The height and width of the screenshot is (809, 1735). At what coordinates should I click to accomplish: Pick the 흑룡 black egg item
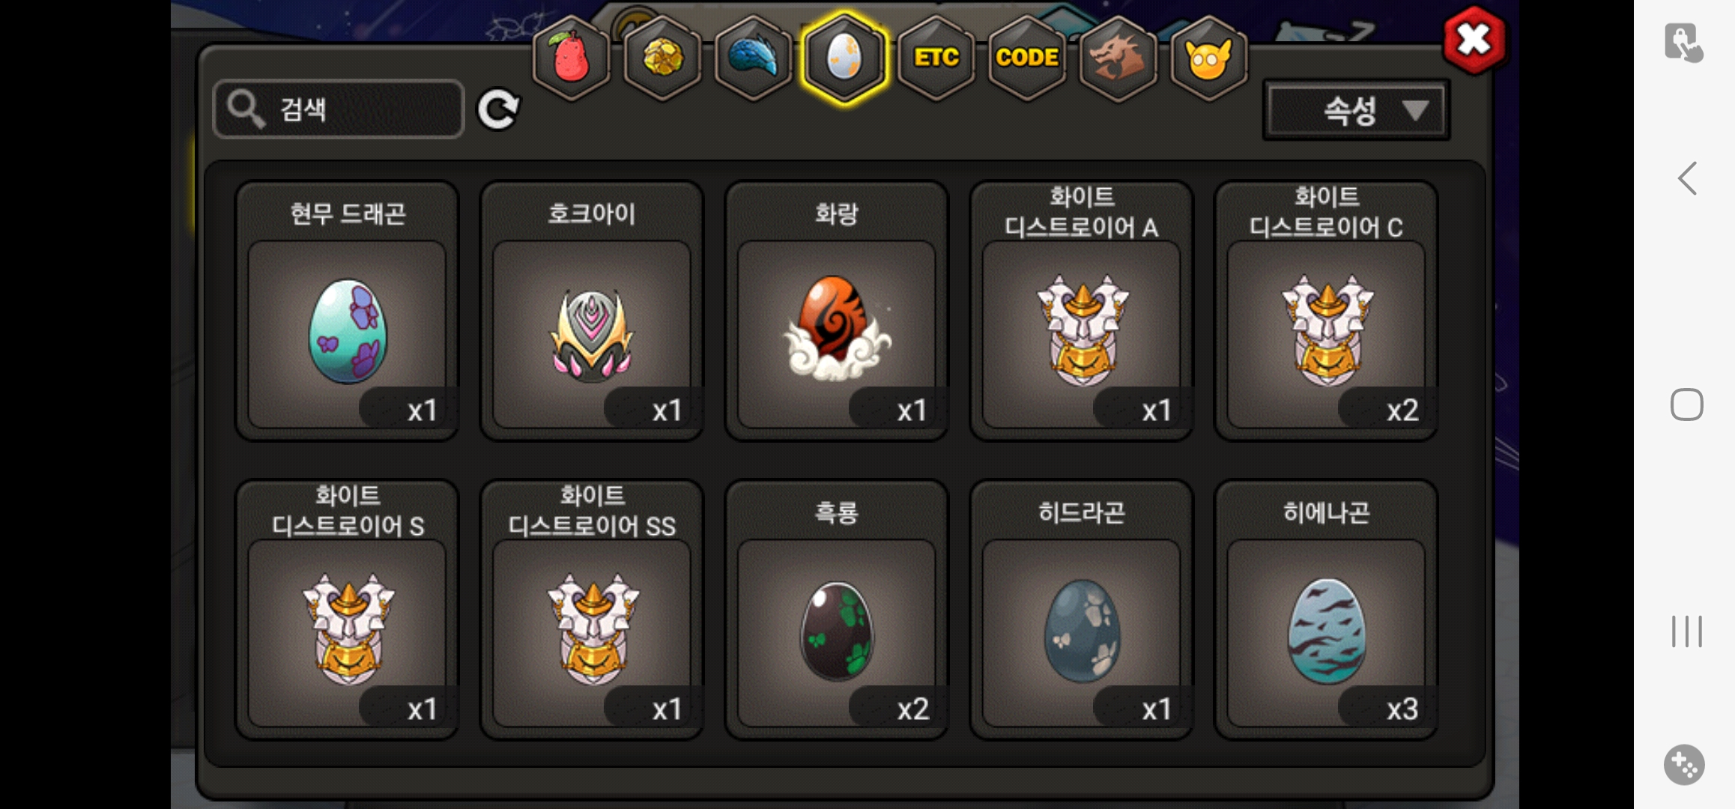837,610
